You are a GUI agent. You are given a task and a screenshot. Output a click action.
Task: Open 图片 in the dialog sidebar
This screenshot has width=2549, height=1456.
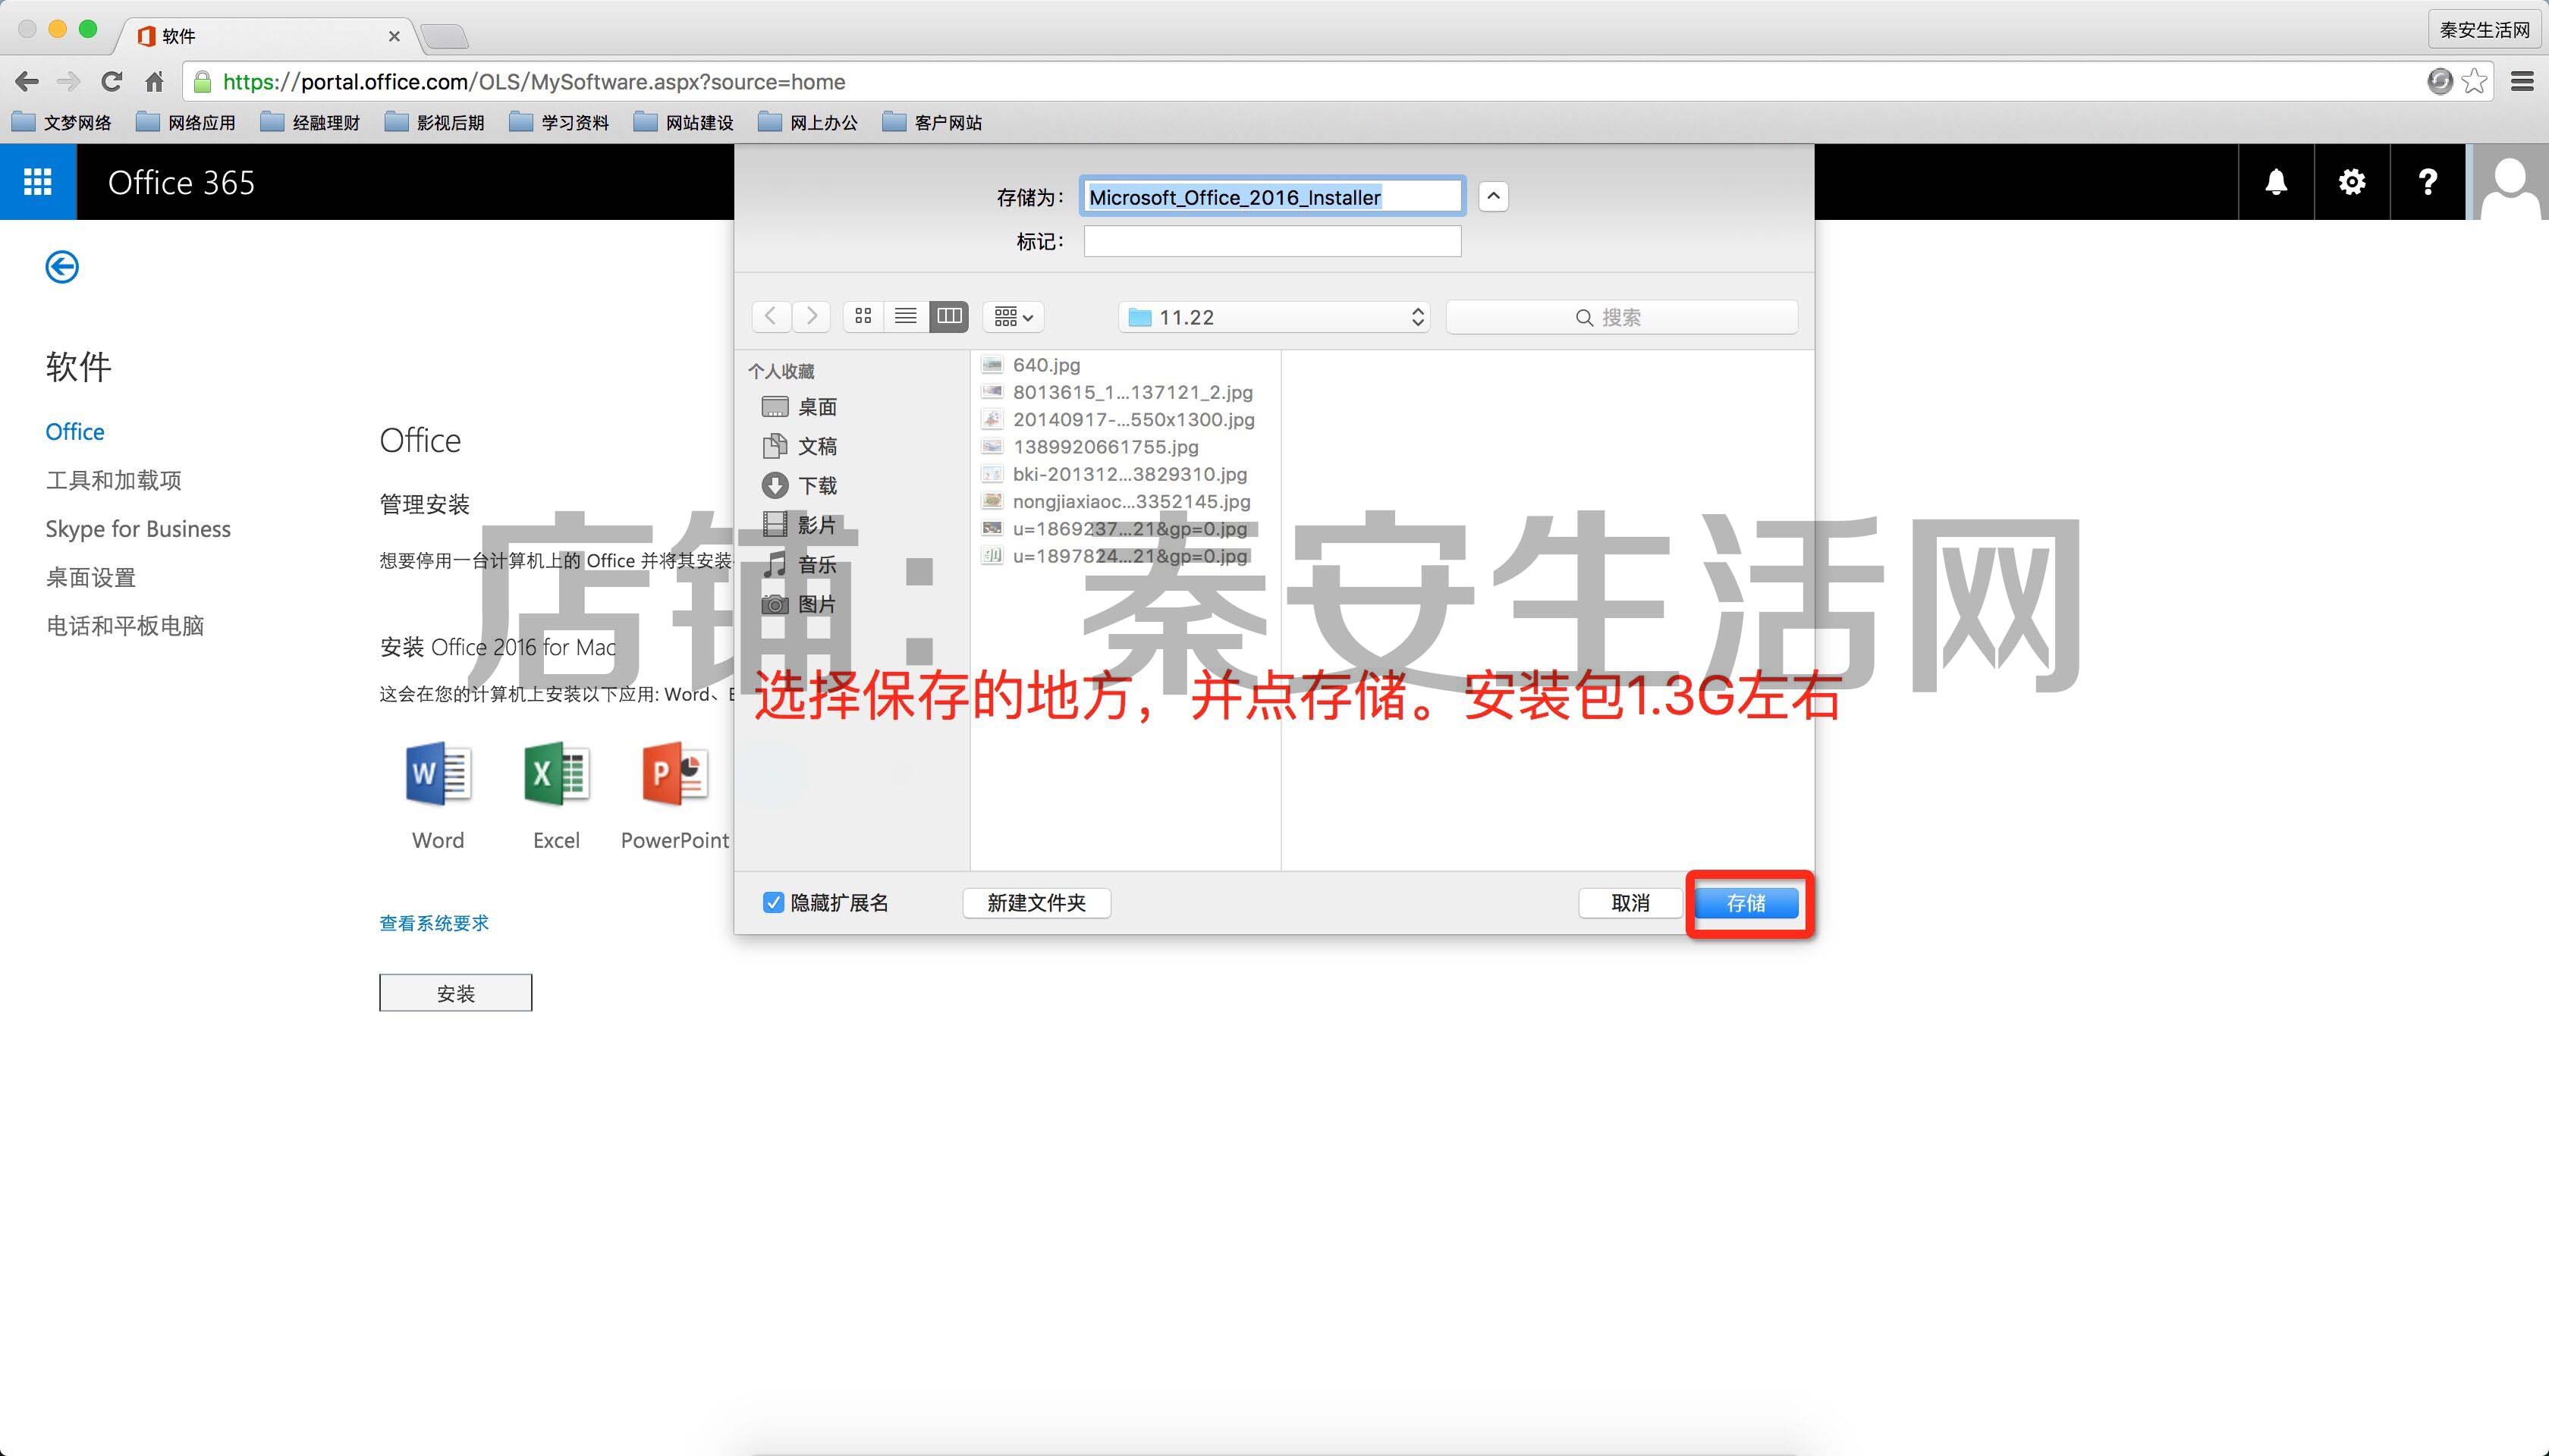tap(800, 604)
